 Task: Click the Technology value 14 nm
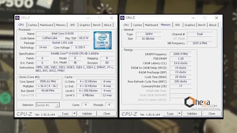click(x=43, y=47)
